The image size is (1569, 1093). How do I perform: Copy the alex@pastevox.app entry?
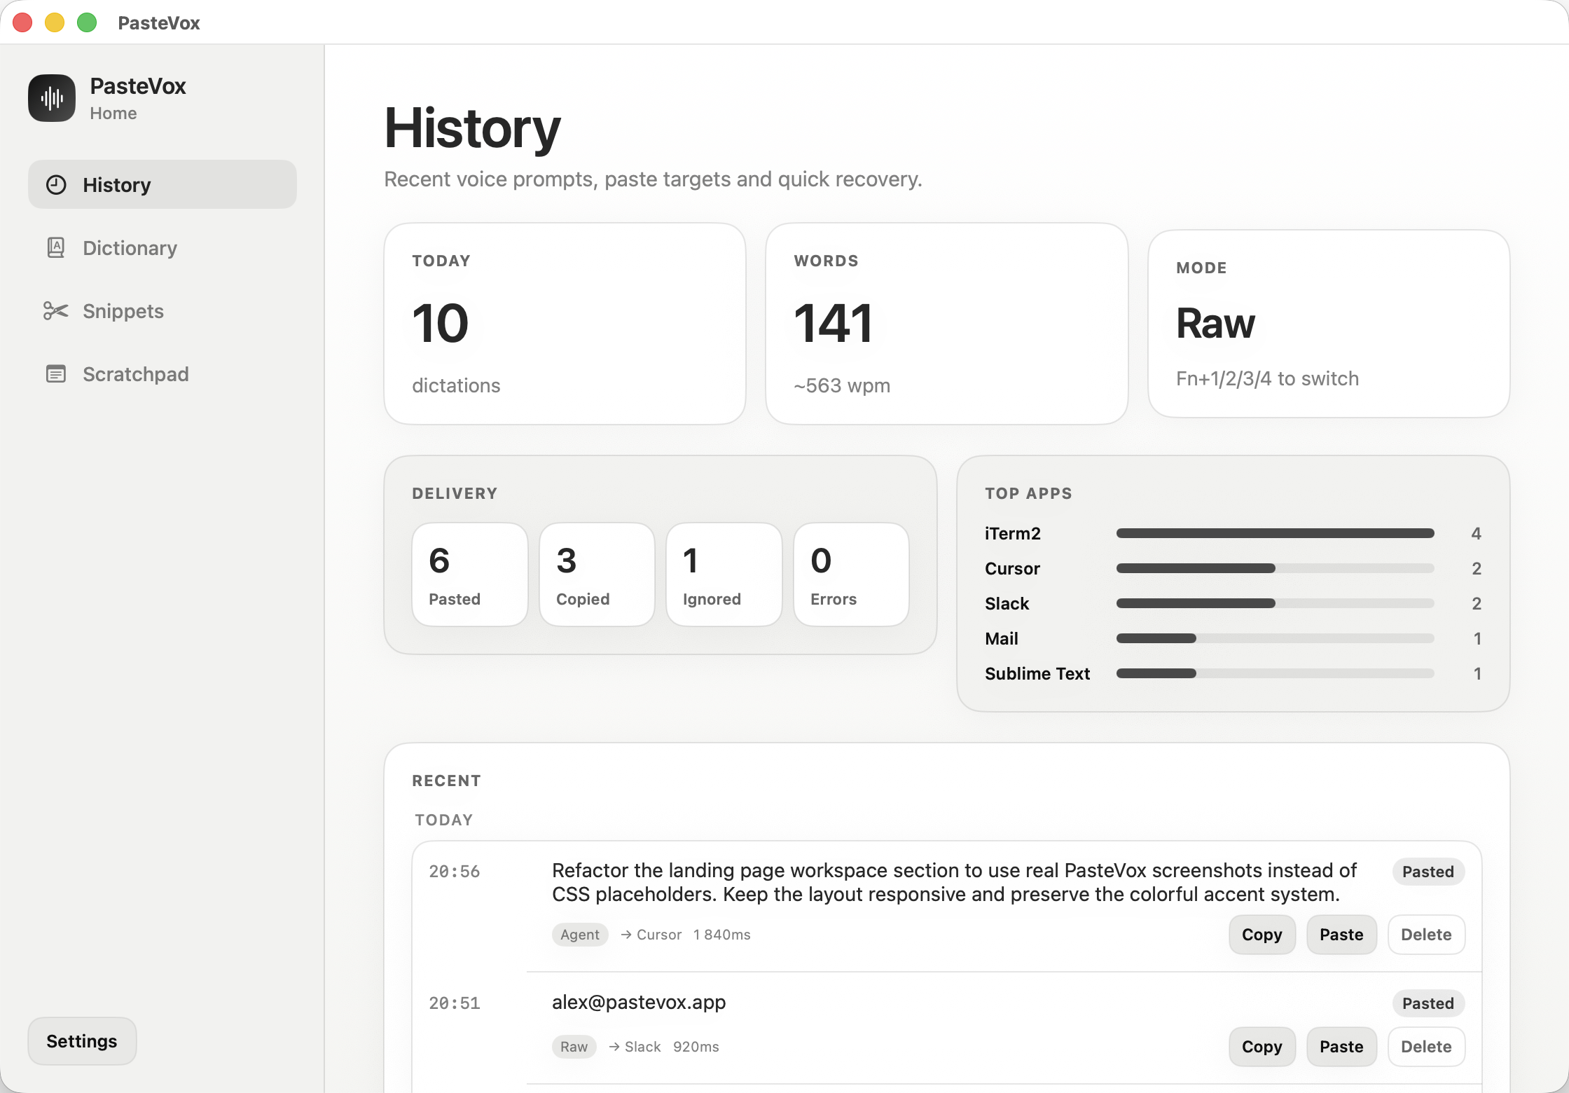[x=1262, y=1047]
